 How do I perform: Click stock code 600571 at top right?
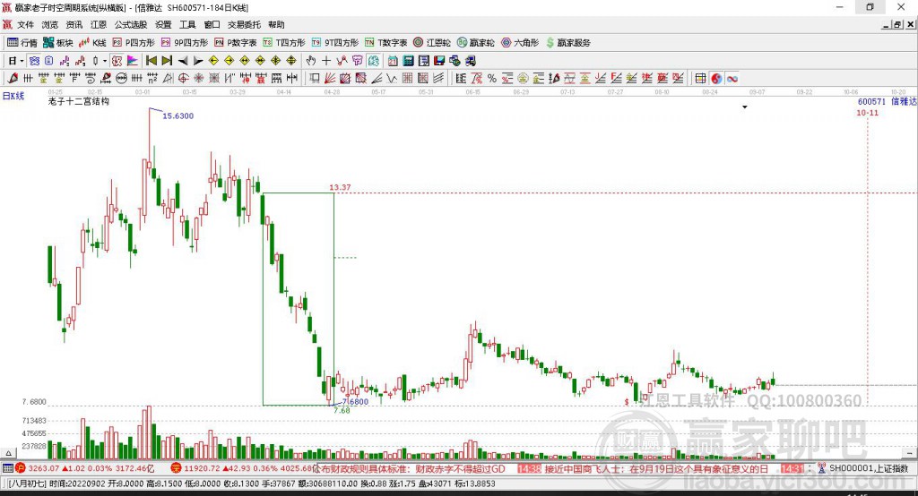(871, 101)
